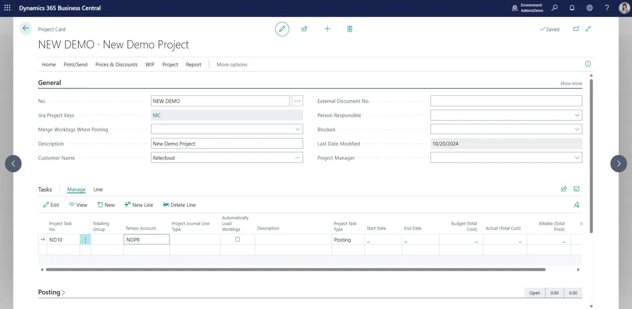Click Tempo Account column header

point(141,228)
